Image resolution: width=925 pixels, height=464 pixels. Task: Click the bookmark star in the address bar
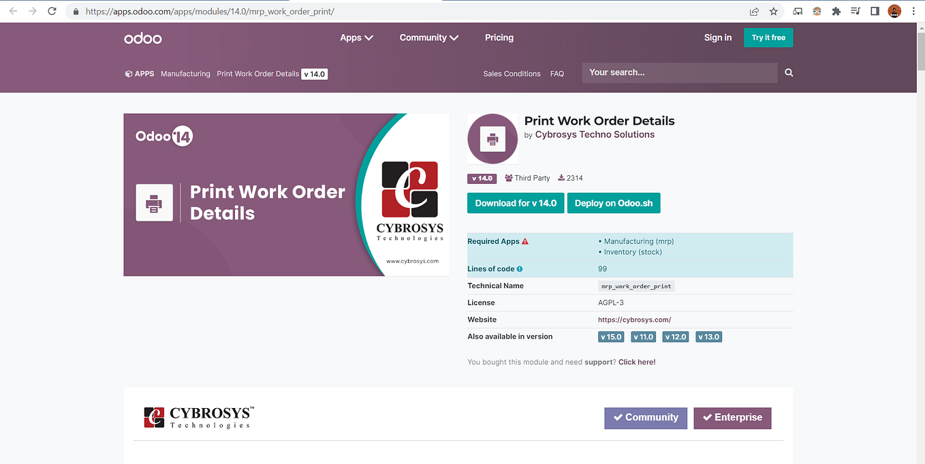click(773, 11)
